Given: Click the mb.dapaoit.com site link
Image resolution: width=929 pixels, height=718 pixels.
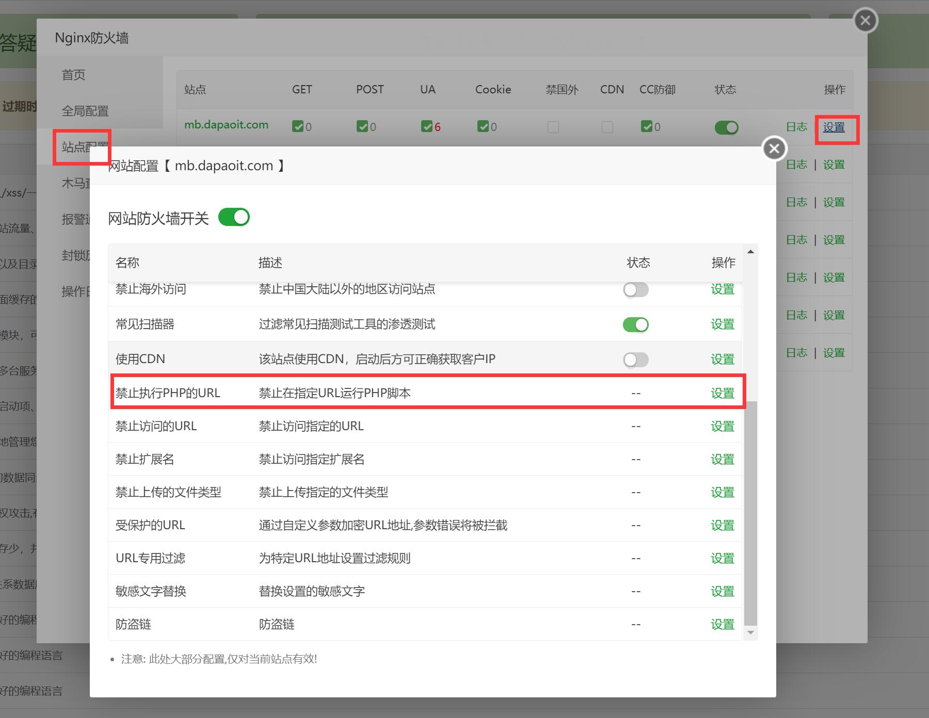Looking at the screenshot, I should pyautogui.click(x=226, y=125).
